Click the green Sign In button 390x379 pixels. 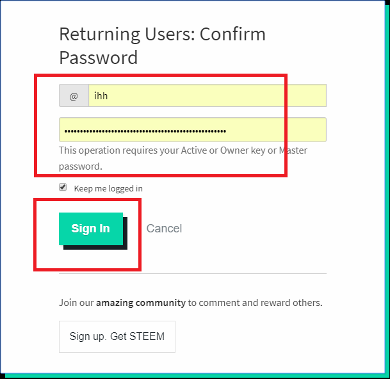tap(91, 229)
